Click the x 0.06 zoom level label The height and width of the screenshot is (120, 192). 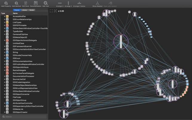61,11
